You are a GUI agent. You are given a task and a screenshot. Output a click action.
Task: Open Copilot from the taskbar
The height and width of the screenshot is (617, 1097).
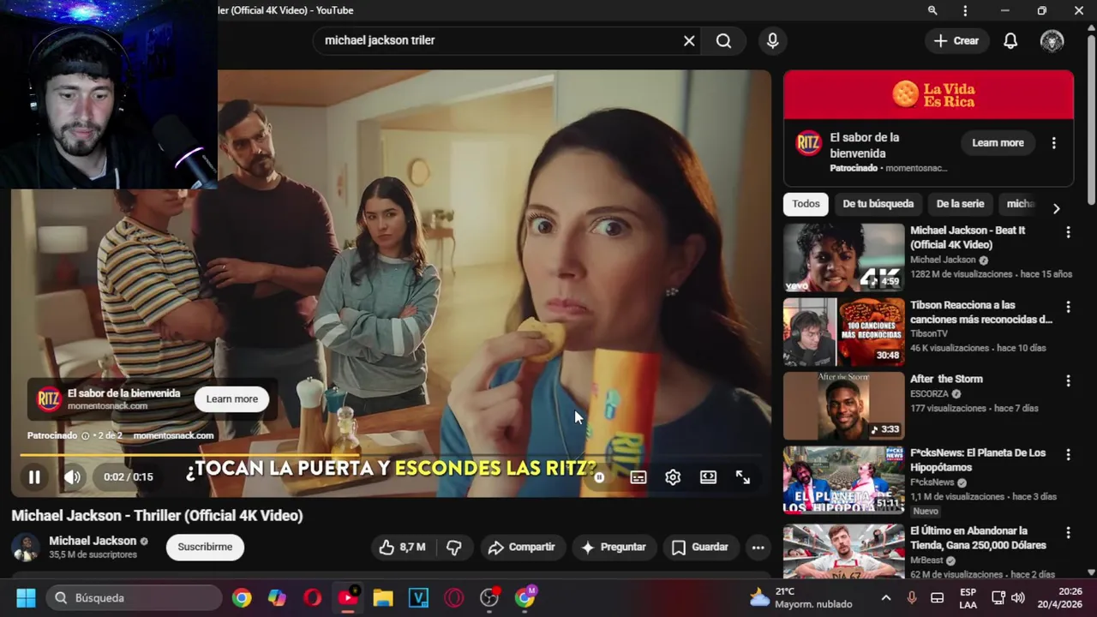277,597
